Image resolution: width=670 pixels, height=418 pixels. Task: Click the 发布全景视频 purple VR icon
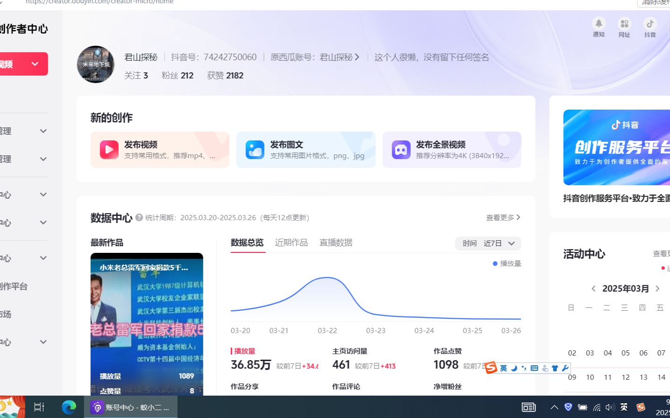click(401, 150)
